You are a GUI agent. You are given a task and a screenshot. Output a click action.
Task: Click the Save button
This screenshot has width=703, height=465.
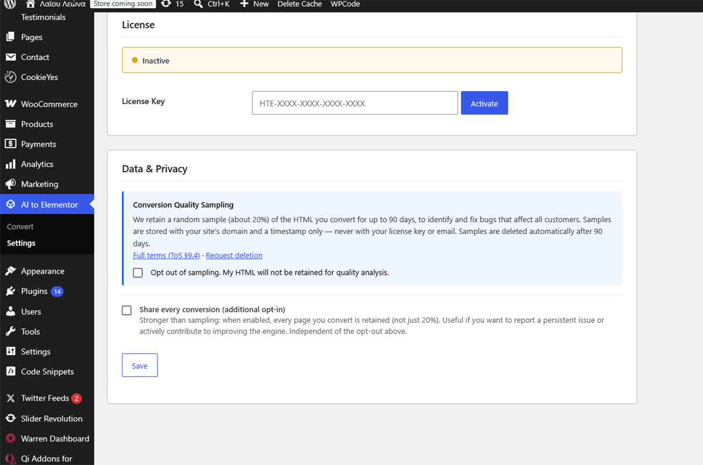point(139,366)
